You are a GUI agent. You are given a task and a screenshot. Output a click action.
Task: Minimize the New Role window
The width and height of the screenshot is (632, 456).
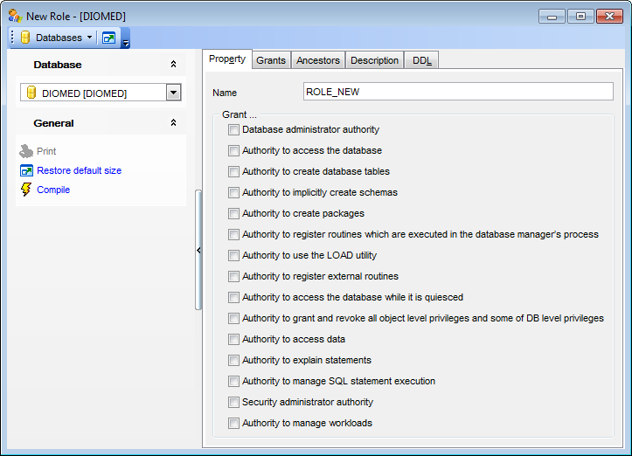coord(552,17)
